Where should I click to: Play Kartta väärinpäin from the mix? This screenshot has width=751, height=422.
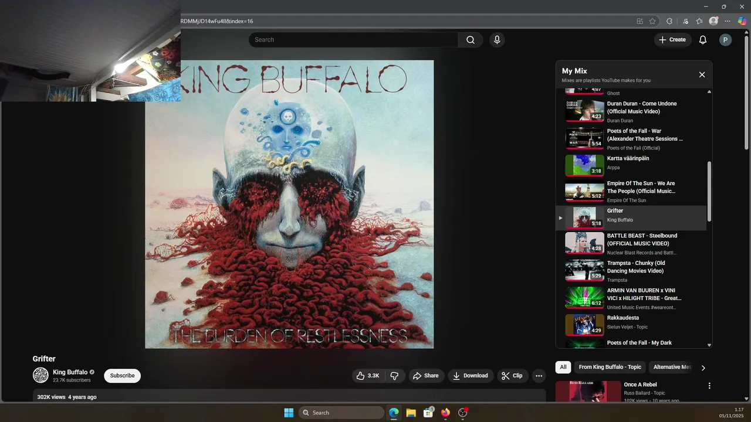tap(631, 165)
